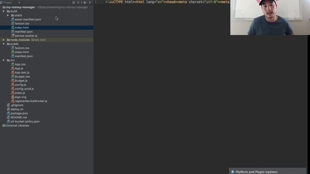Viewport: 310px width, 174px height.
Task: Open package.json file
Action: coord(19,114)
